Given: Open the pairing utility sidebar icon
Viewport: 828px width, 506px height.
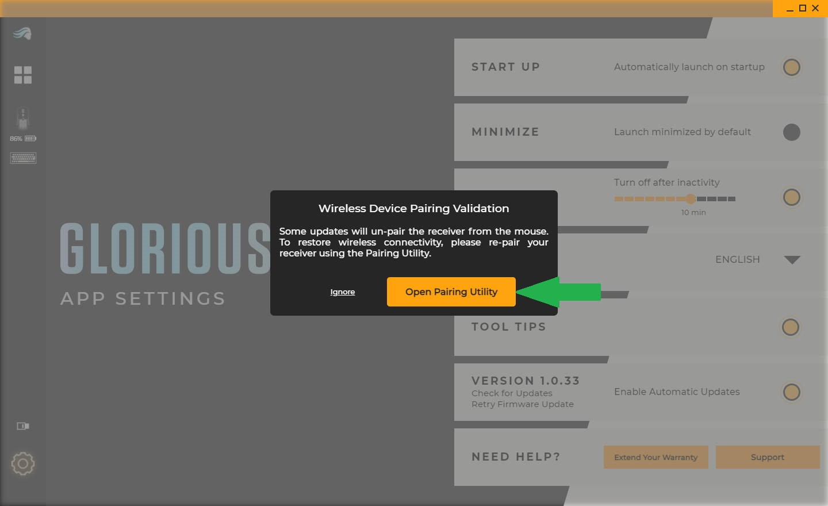Looking at the screenshot, I should point(23,426).
